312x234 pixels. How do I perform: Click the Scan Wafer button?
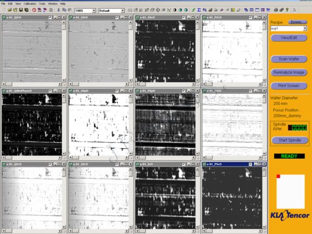click(289, 59)
